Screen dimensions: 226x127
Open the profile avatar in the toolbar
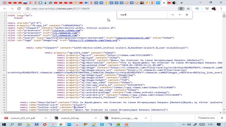(214, 8)
